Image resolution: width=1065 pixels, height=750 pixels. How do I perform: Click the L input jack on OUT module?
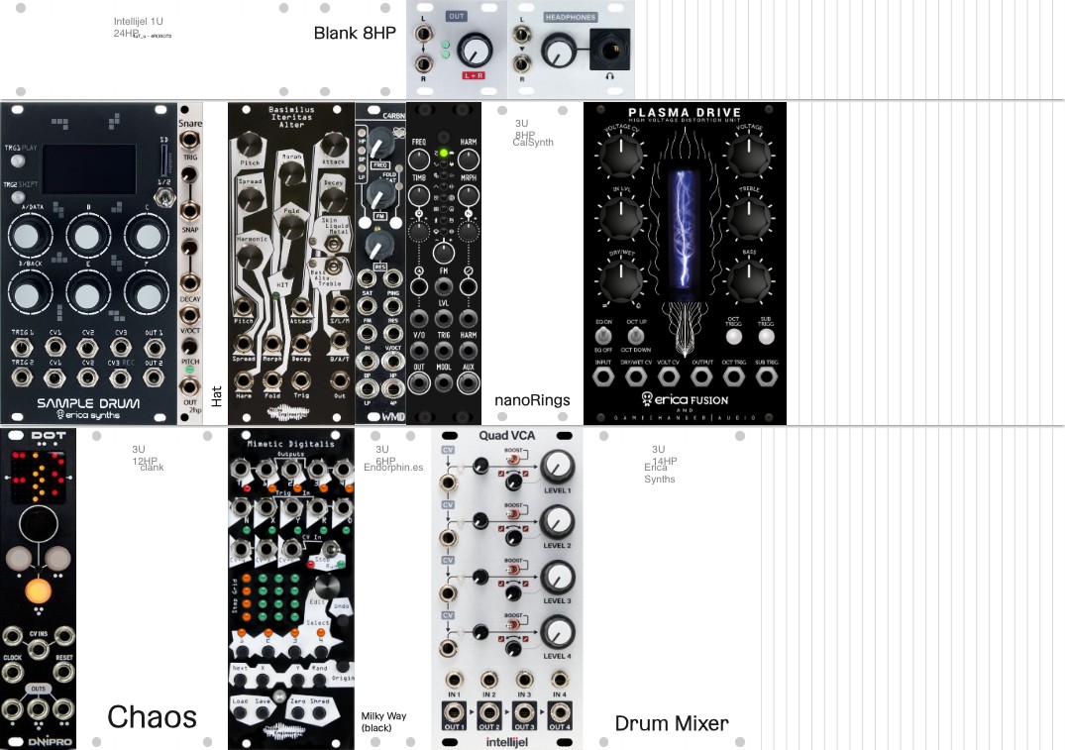(422, 33)
